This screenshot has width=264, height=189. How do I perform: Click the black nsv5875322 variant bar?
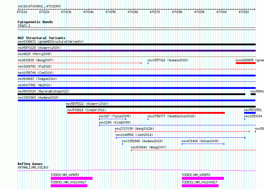tap(161, 107)
